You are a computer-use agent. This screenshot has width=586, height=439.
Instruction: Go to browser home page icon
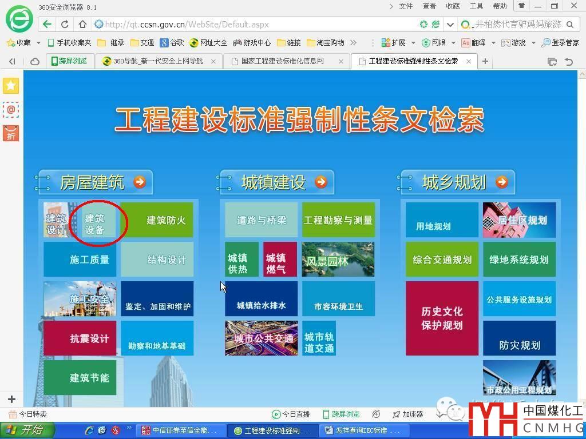(82, 24)
